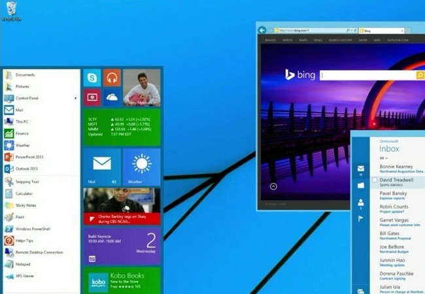The width and height of the screenshot is (425, 294).
Task: Click the Bing search text box
Action: click(368, 75)
